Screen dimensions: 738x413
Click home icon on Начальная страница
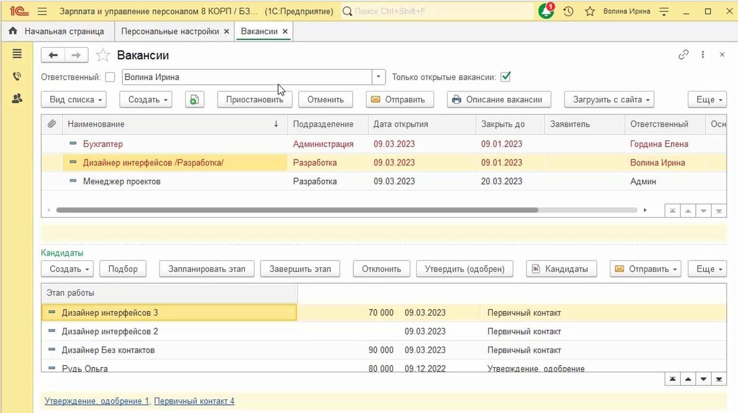tap(13, 31)
